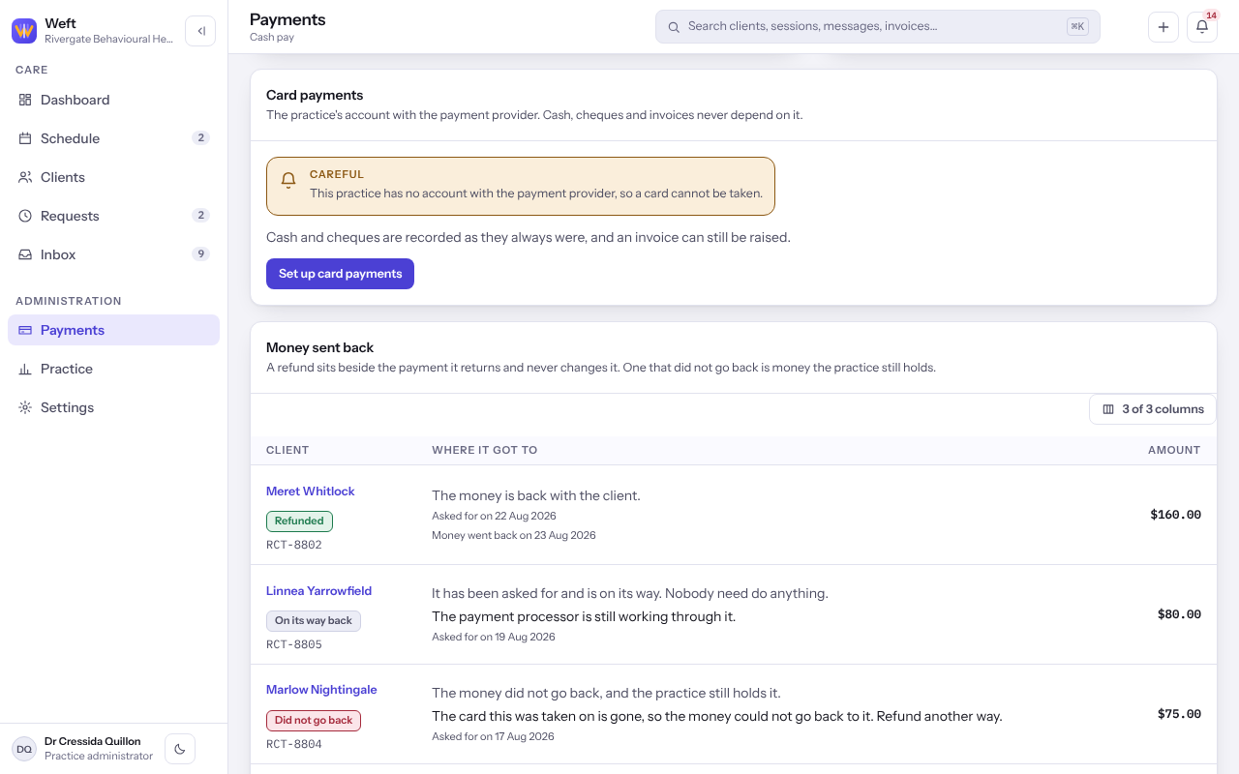Screen dimensions: 1239x774
Task: Go to Schedule in the sidebar
Action: point(114,138)
